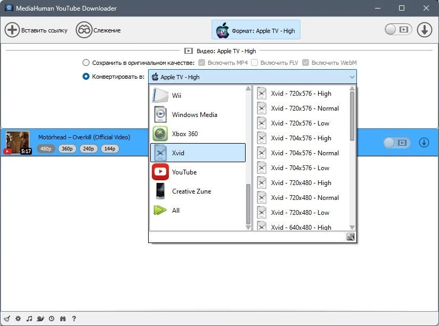The image size is (439, 326).
Task: Click the music note icon in the bottom bar
Action: point(29,319)
